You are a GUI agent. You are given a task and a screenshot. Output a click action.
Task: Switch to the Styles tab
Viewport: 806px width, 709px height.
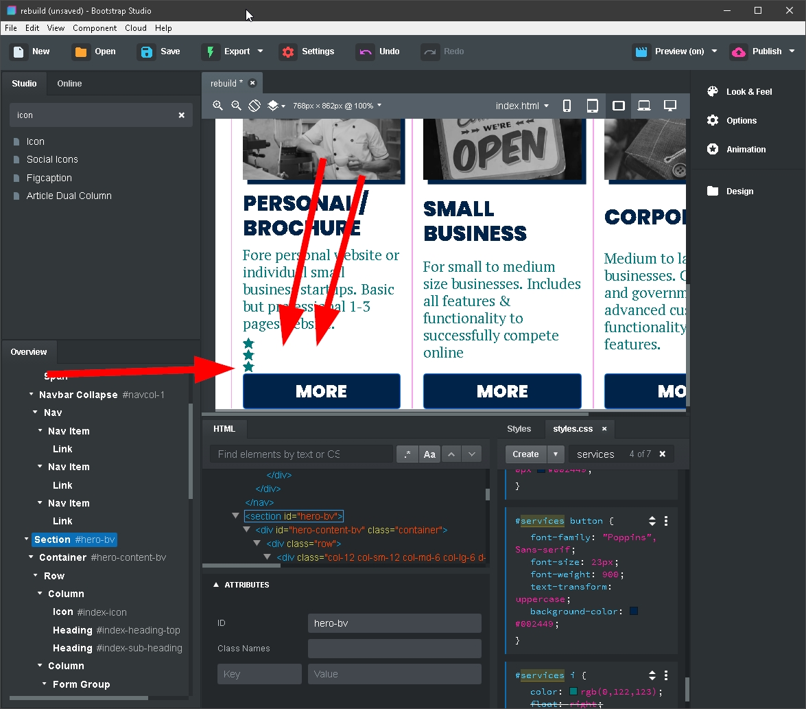click(519, 429)
